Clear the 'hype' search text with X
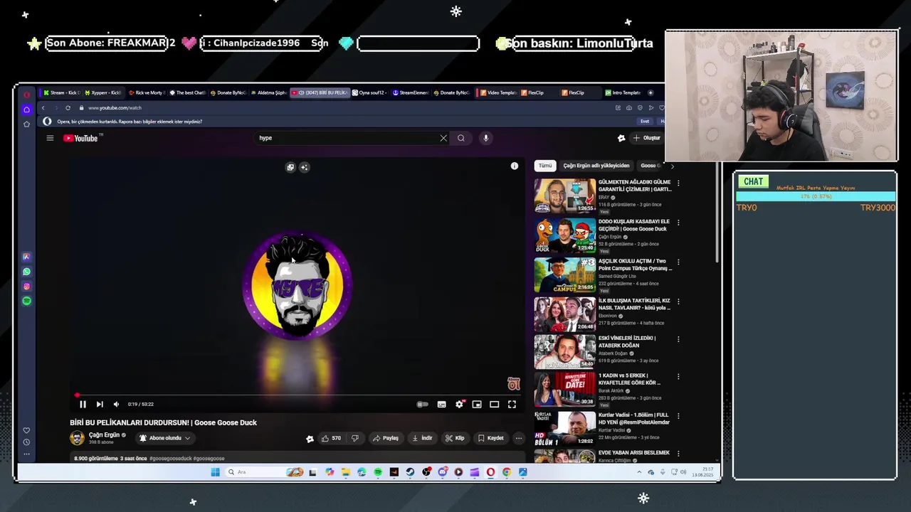This screenshot has height=512, width=911. 443,138
